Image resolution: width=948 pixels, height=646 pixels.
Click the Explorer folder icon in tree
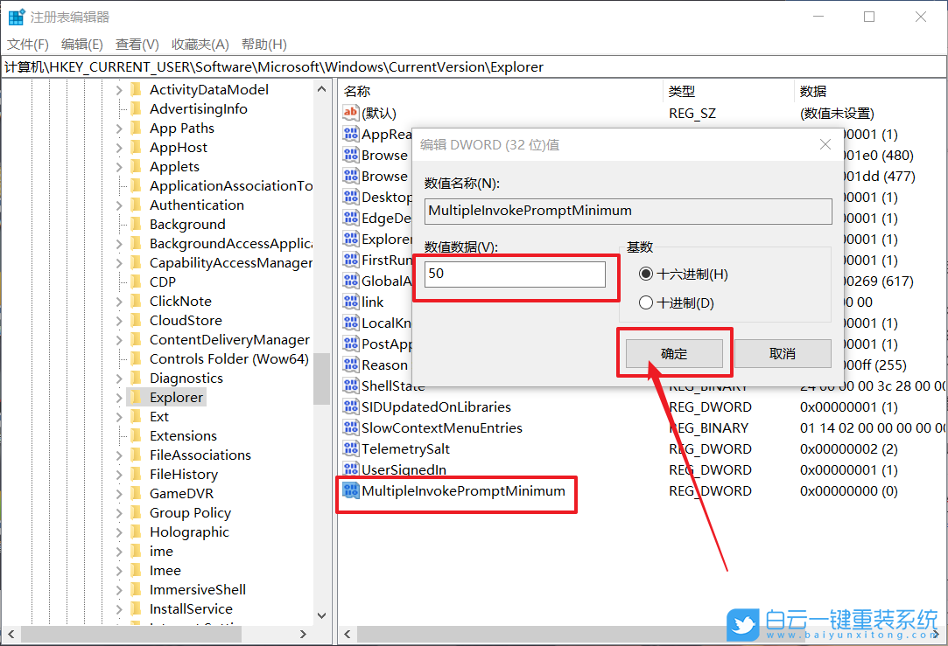pos(136,397)
